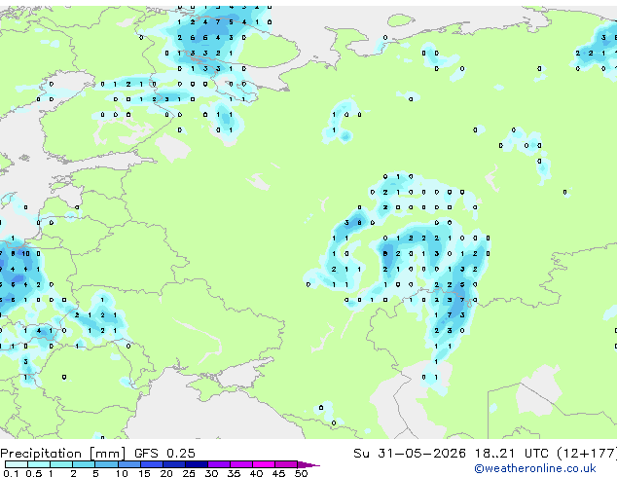Open the weatheronline.co.uk link
This screenshot has width=617, height=477.
pyautogui.click(x=535, y=468)
